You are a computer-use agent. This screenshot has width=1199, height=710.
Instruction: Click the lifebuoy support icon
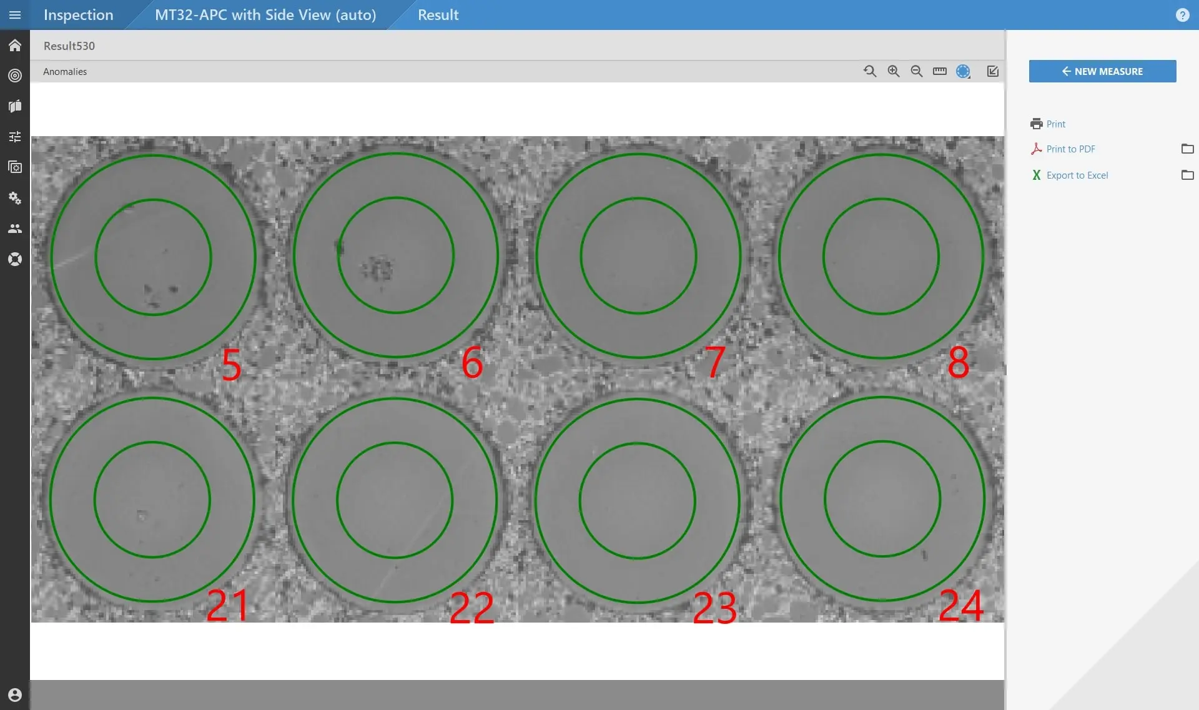[15, 259]
